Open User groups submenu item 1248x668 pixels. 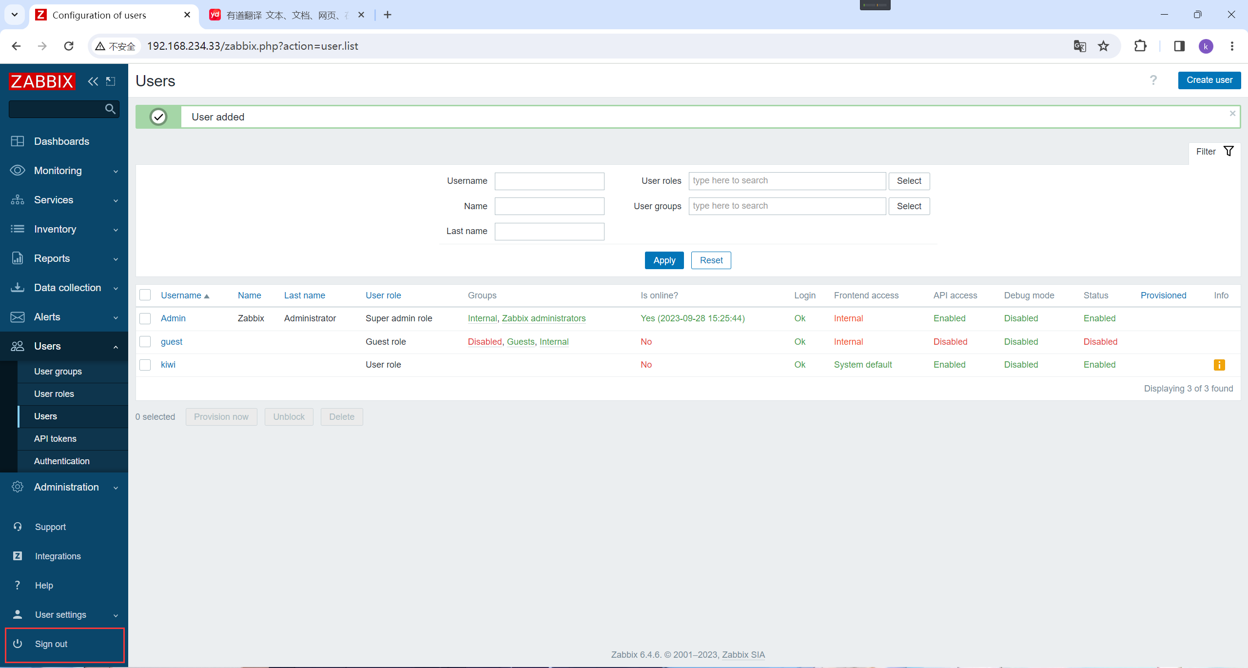[58, 372]
